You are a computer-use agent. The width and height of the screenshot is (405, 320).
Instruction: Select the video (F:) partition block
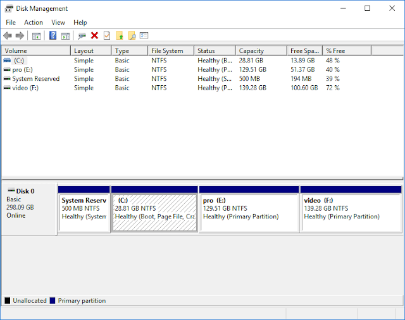(x=351, y=209)
